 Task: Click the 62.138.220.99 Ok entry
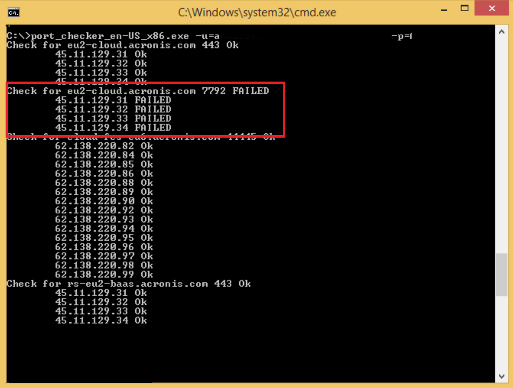(x=104, y=275)
